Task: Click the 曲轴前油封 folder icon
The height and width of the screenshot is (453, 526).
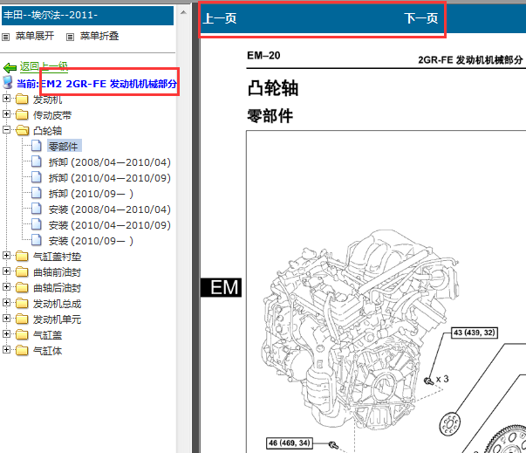Action: [22, 271]
